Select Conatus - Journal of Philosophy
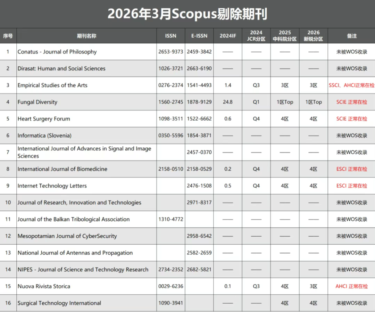This screenshot has width=375, height=312. (x=57, y=52)
